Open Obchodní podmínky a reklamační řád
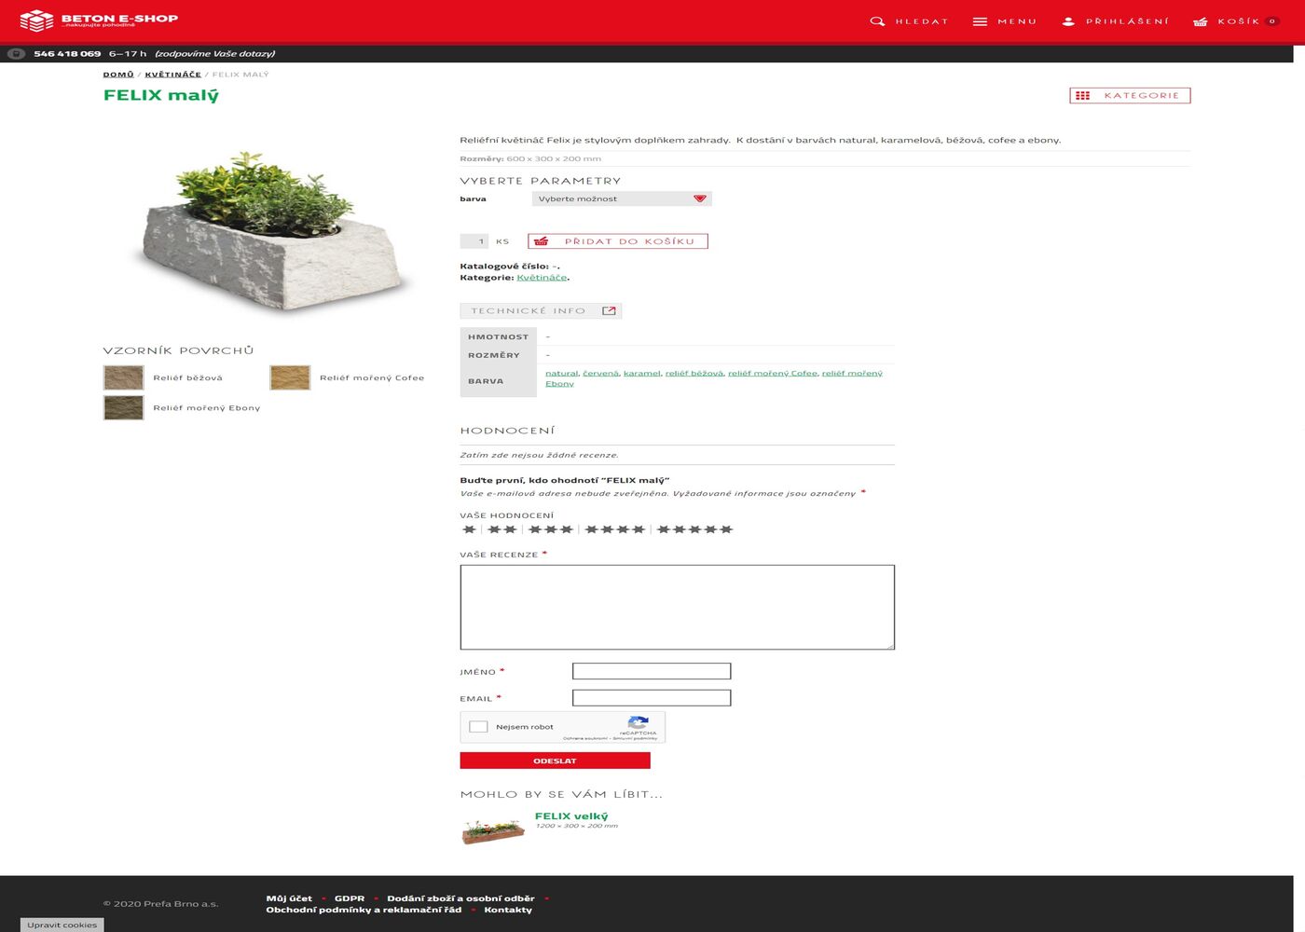Screen dimensions: 1305x932 (x=364, y=910)
